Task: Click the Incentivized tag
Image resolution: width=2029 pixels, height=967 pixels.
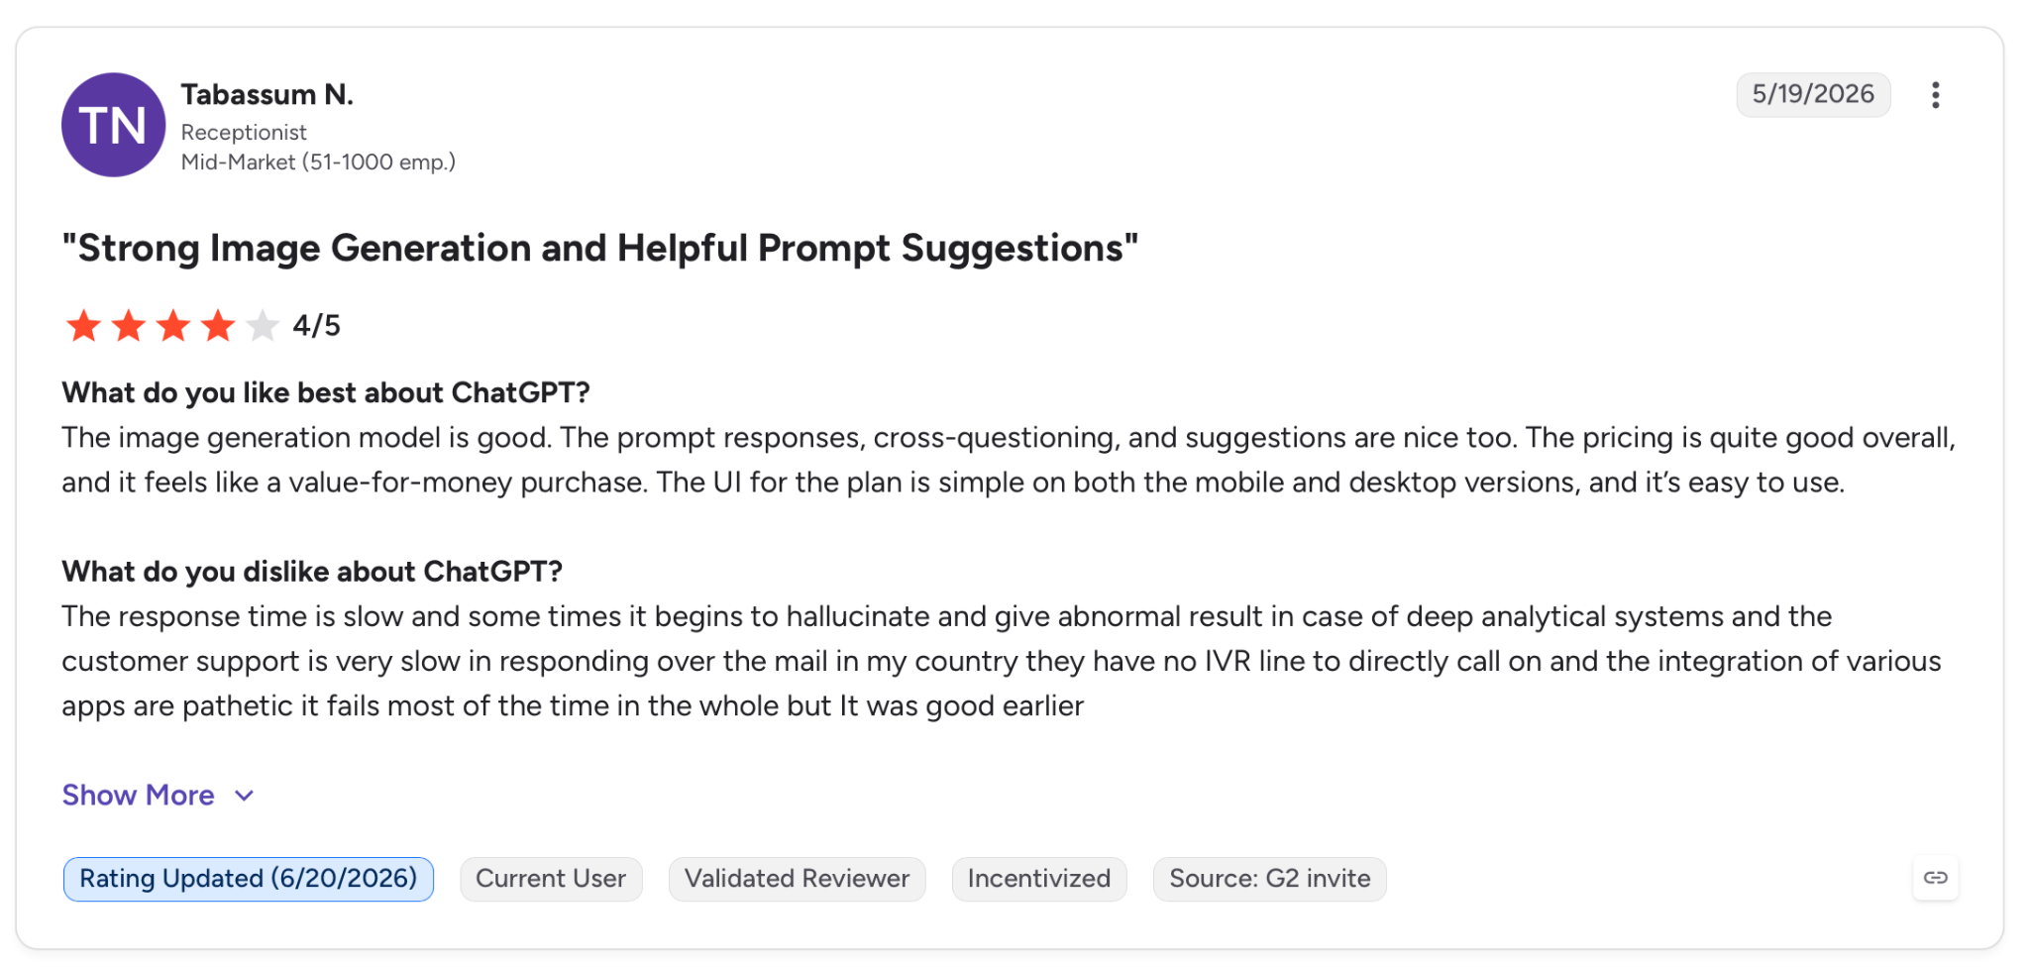Action: (x=1039, y=879)
